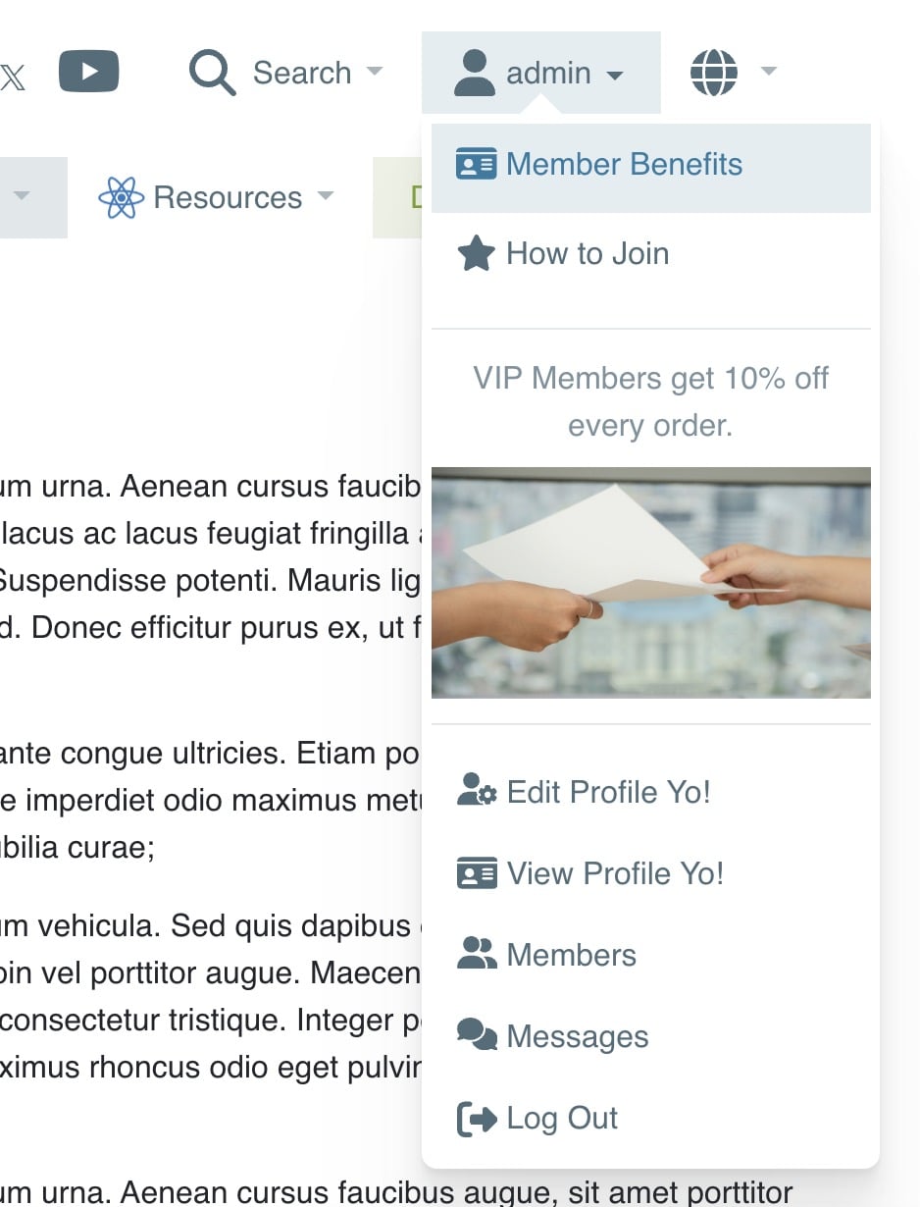Go to Members in the admin menu
920x1207 pixels.
(x=571, y=955)
